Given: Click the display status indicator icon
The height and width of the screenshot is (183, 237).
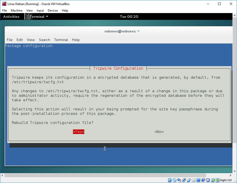Looking at the screenshot, I should pyautogui.click(x=198, y=180).
